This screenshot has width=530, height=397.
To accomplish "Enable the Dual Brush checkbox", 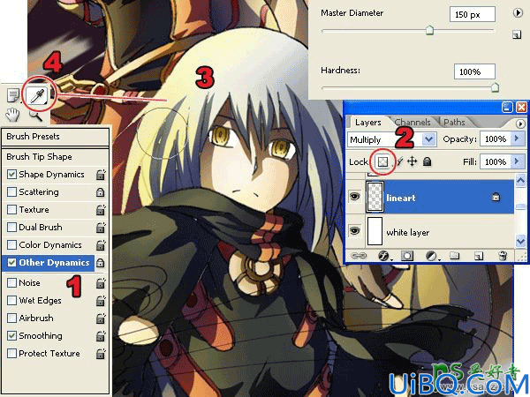I will (11, 228).
